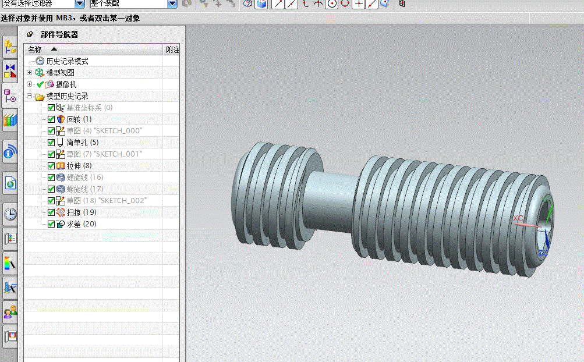Image resolution: width=584 pixels, height=362 pixels.
Task: Toggle the 求差 (20) feature checkbox
Action: click(51, 224)
